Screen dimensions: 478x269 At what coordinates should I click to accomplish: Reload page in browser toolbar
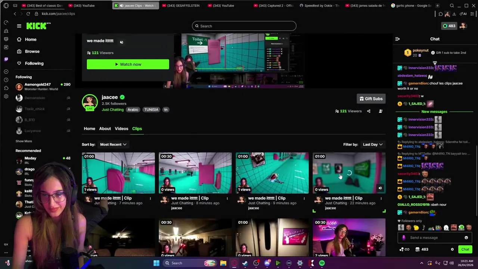coord(28,14)
